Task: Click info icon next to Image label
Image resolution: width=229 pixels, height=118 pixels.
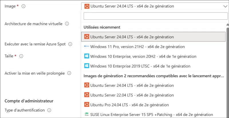Action: [23, 6]
